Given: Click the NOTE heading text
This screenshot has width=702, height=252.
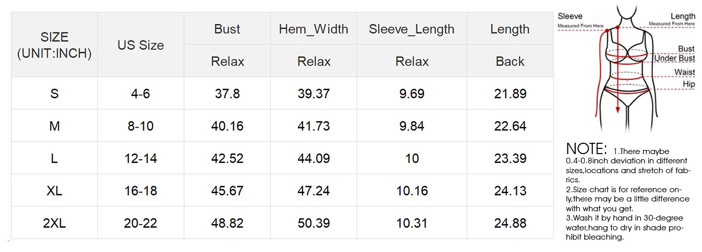Looking at the screenshot, I should (x=587, y=149).
